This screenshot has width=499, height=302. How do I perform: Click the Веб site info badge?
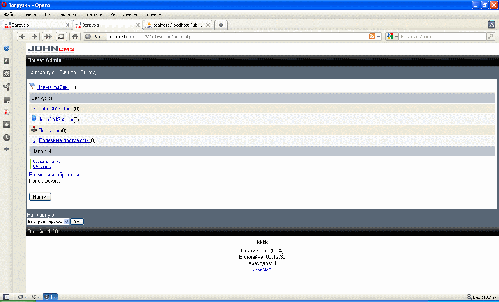tap(94, 37)
